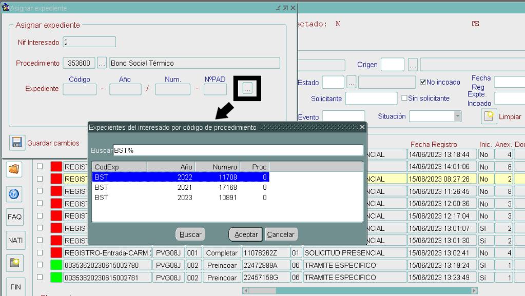Click the orange folder icon in sidebar

[14, 169]
